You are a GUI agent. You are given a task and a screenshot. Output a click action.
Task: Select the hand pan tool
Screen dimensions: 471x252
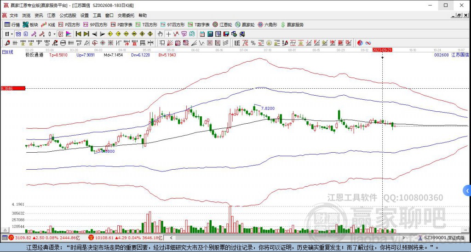(x=160, y=34)
